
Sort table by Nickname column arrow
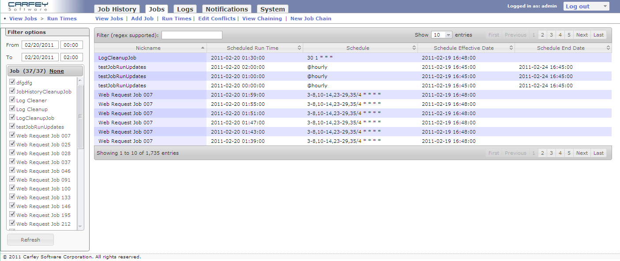[203, 48]
